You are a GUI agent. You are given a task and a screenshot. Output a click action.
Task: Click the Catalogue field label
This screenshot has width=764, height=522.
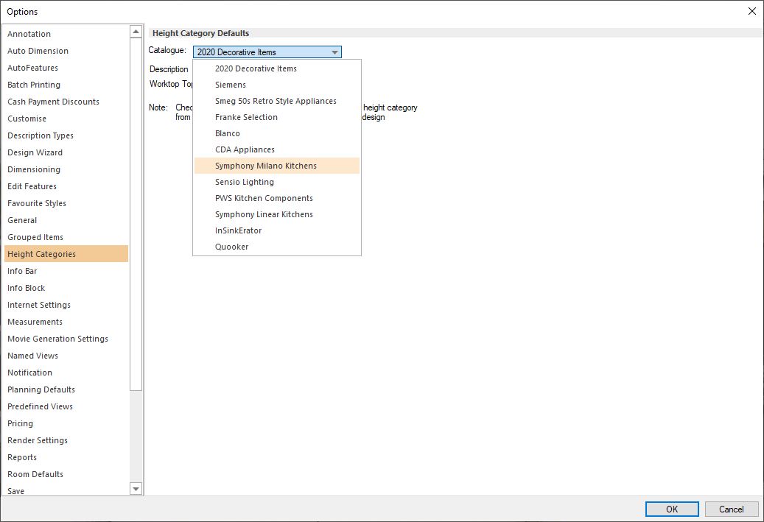[167, 50]
